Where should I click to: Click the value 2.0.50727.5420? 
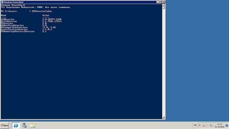pos(52,19)
